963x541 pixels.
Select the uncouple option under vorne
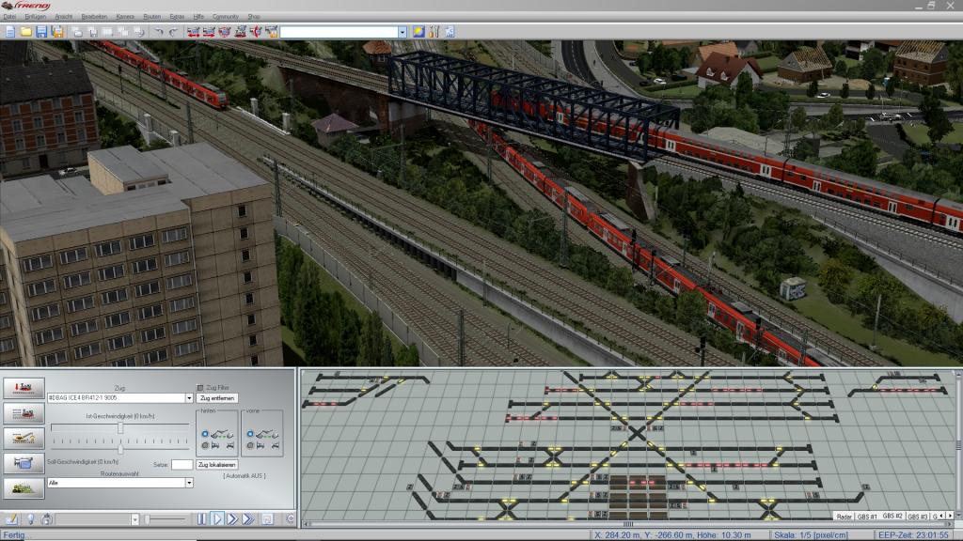click(x=250, y=445)
